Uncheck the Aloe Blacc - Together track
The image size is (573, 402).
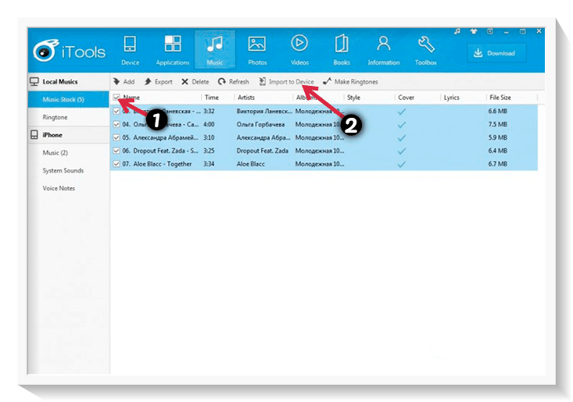click(x=116, y=164)
